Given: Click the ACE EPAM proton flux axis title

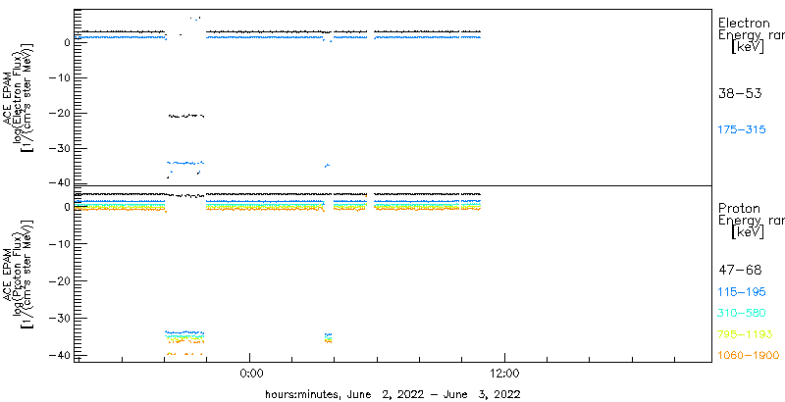Looking at the screenshot, I should [21, 274].
